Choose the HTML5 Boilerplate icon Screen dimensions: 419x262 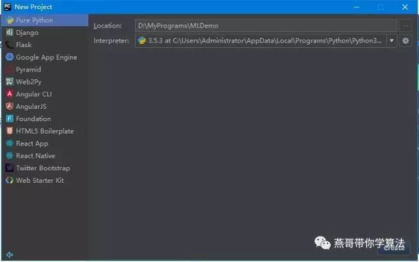(x=10, y=131)
